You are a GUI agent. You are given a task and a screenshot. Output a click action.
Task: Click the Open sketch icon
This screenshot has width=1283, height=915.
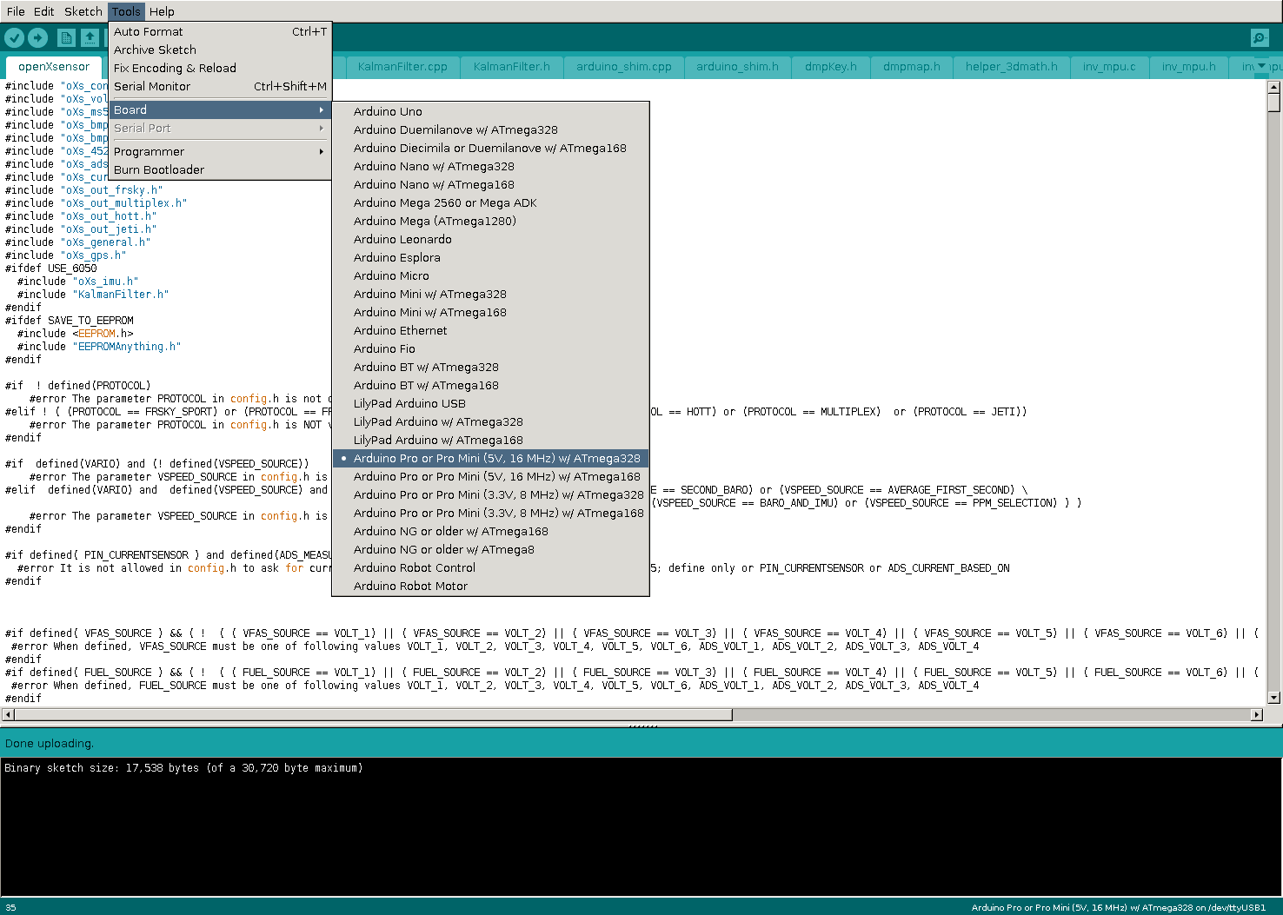[x=90, y=37]
